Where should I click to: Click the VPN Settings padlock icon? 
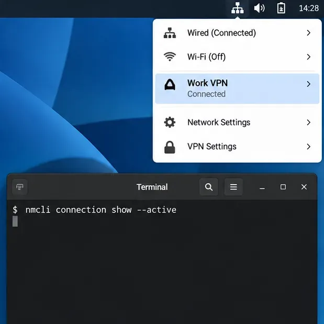[170, 147]
